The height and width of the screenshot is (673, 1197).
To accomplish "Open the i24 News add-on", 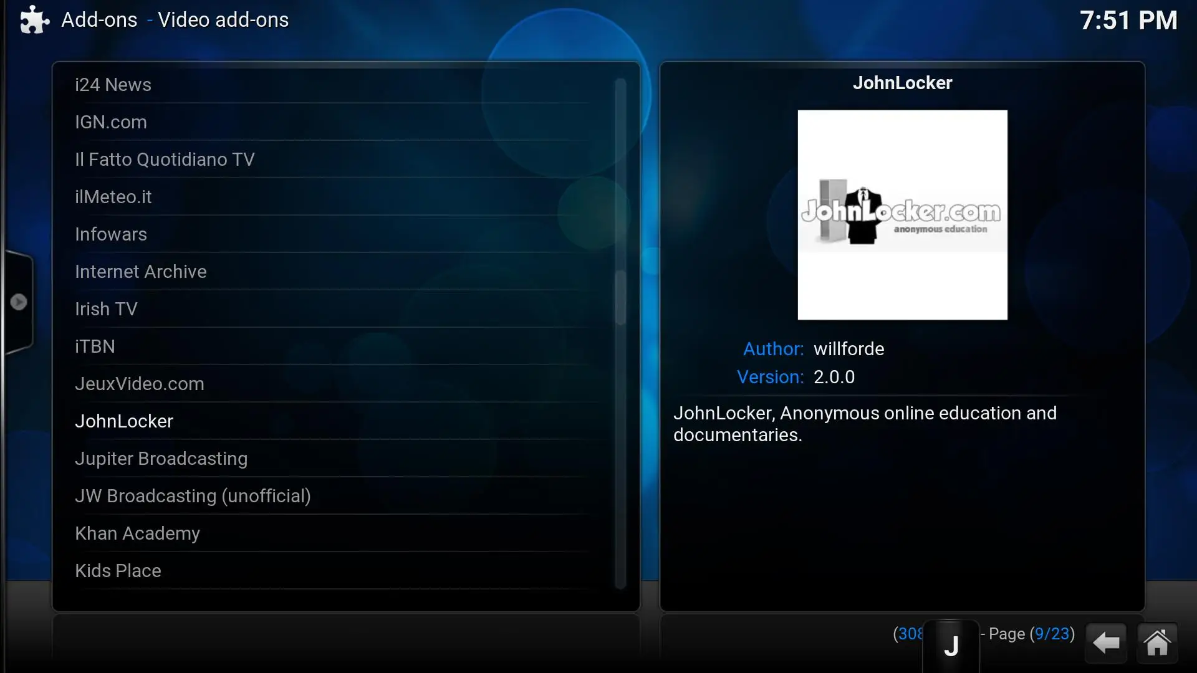I will click(x=330, y=85).
